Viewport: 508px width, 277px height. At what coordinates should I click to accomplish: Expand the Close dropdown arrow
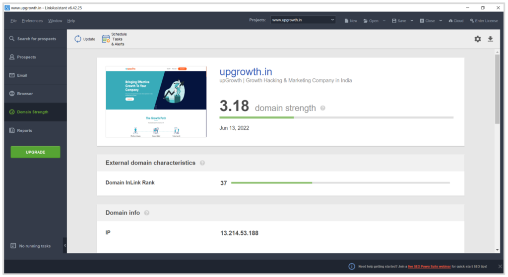tap(441, 21)
